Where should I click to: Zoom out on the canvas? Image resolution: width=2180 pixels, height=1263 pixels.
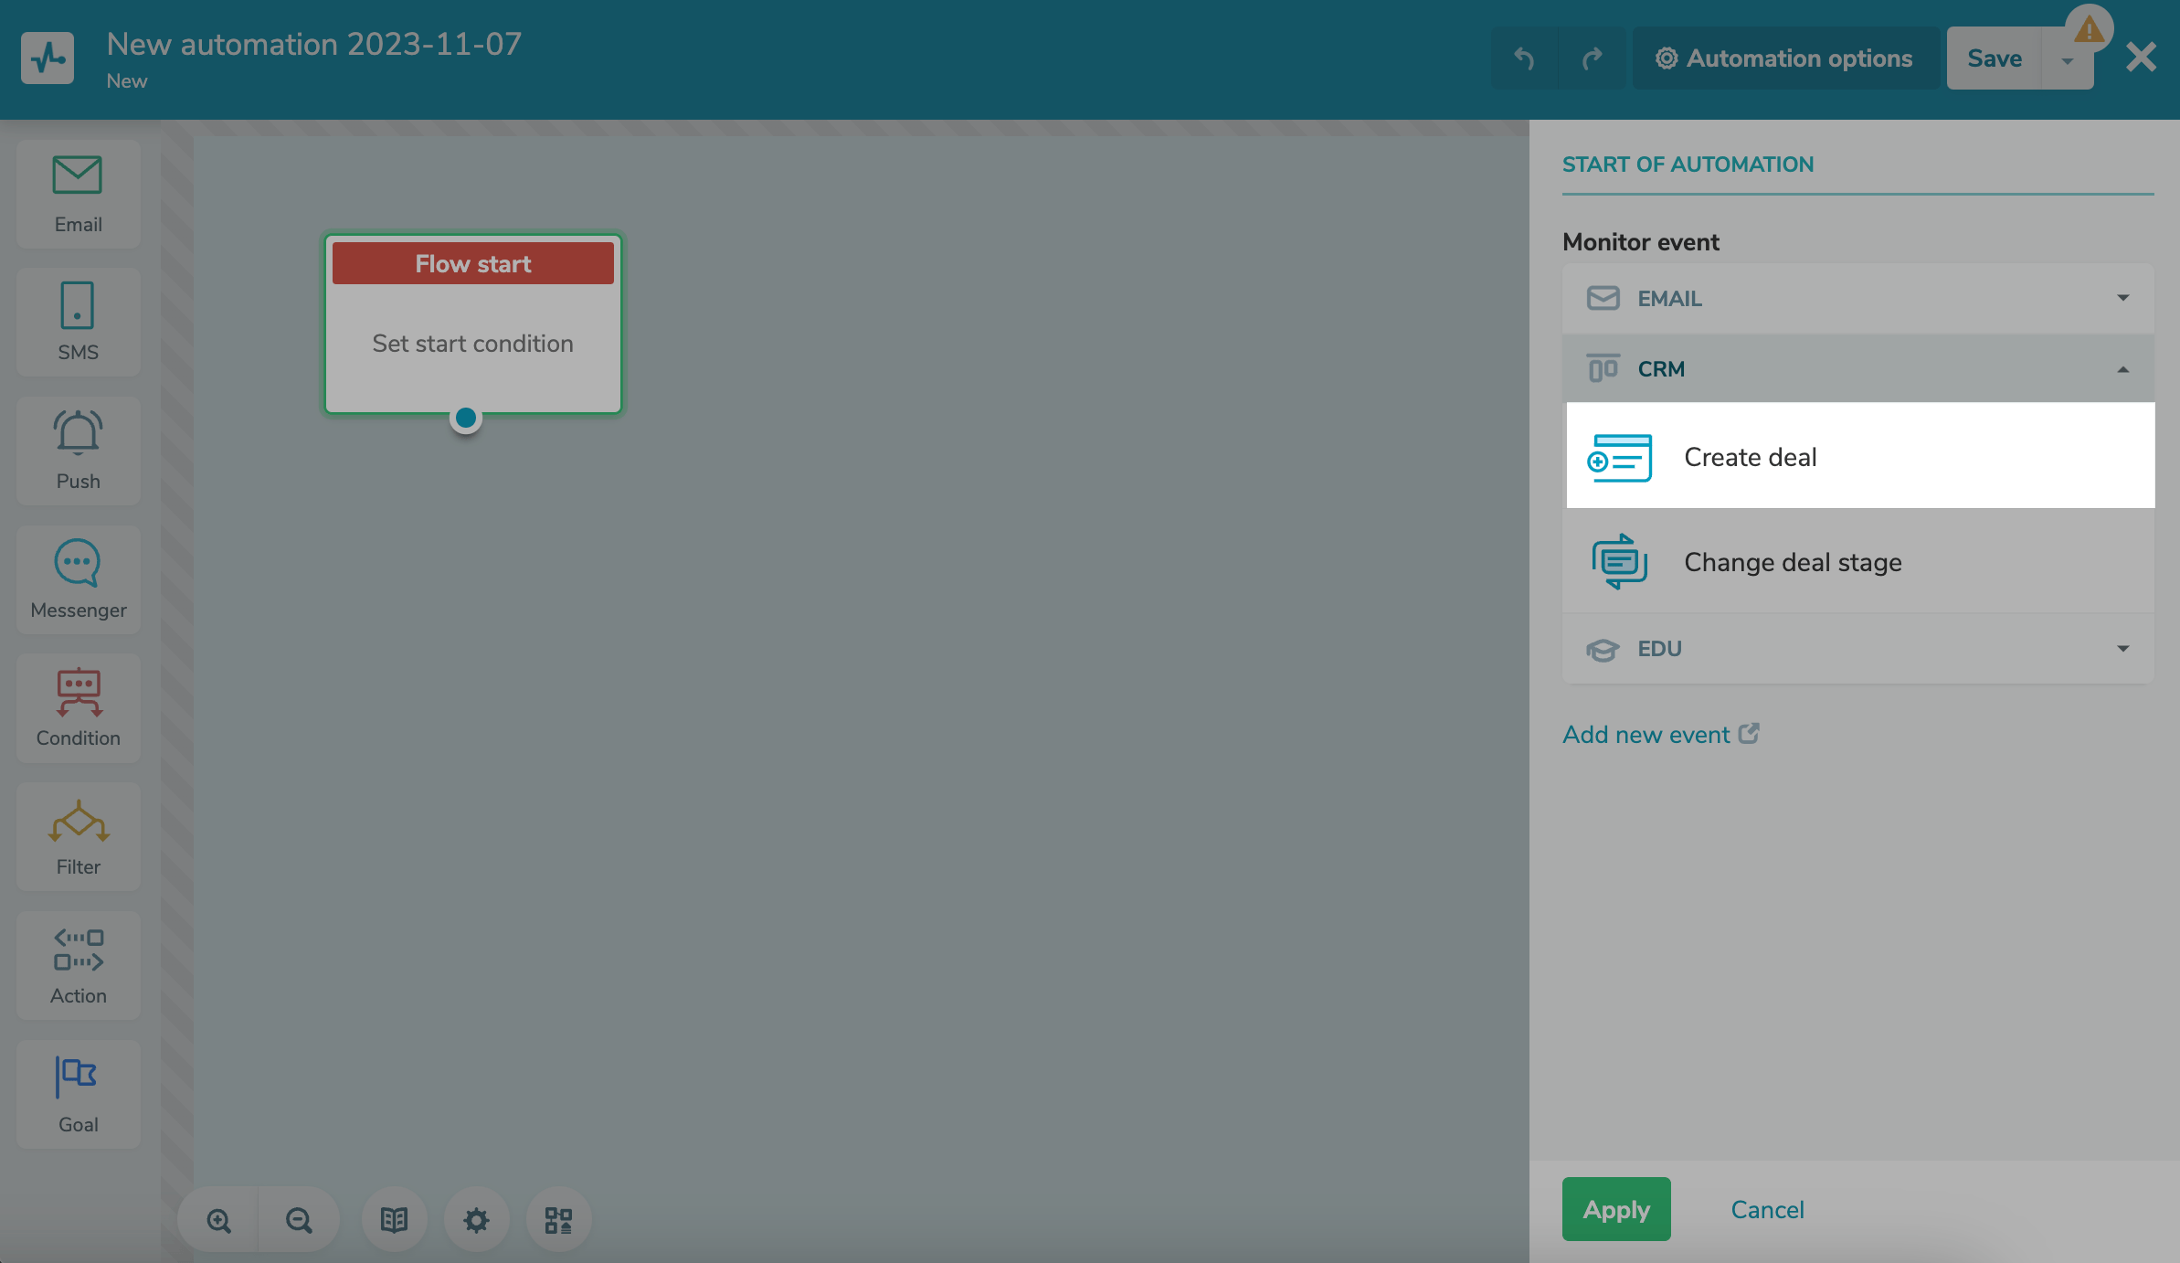coord(299,1220)
